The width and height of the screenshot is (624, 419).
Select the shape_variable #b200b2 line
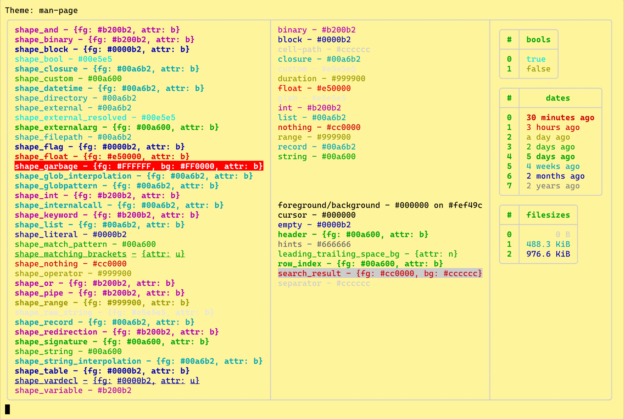pyautogui.click(x=73, y=391)
